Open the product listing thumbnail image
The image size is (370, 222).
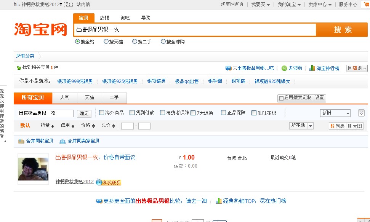pos(33,169)
